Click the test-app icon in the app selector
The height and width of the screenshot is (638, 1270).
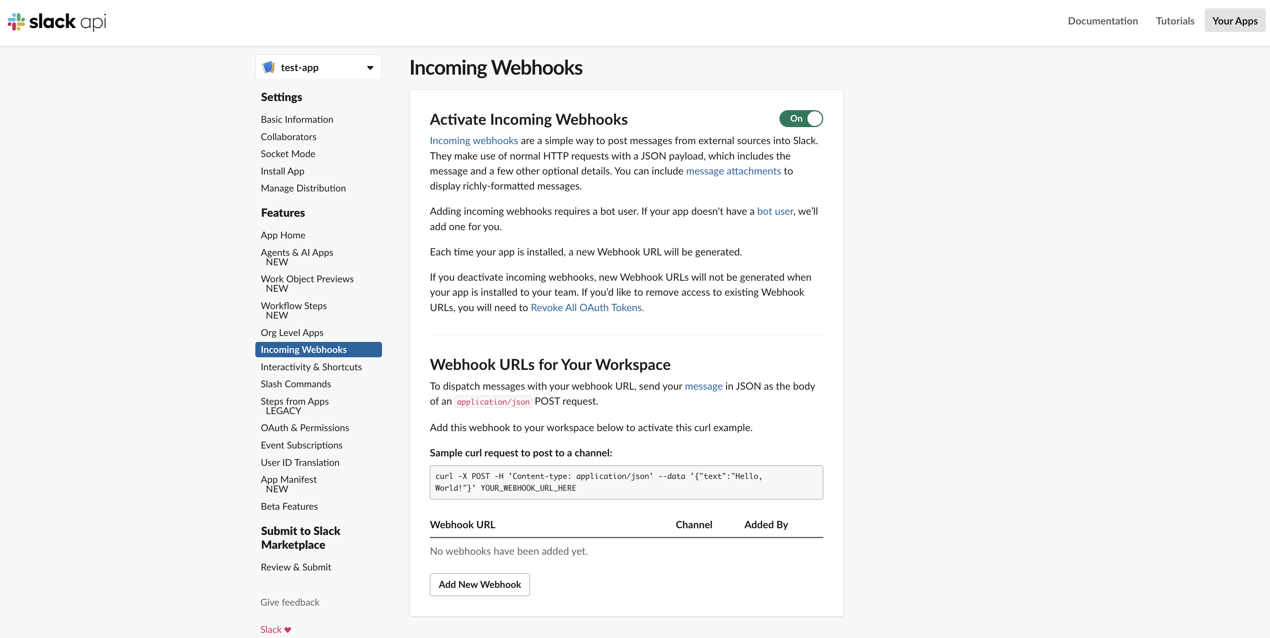pyautogui.click(x=268, y=67)
